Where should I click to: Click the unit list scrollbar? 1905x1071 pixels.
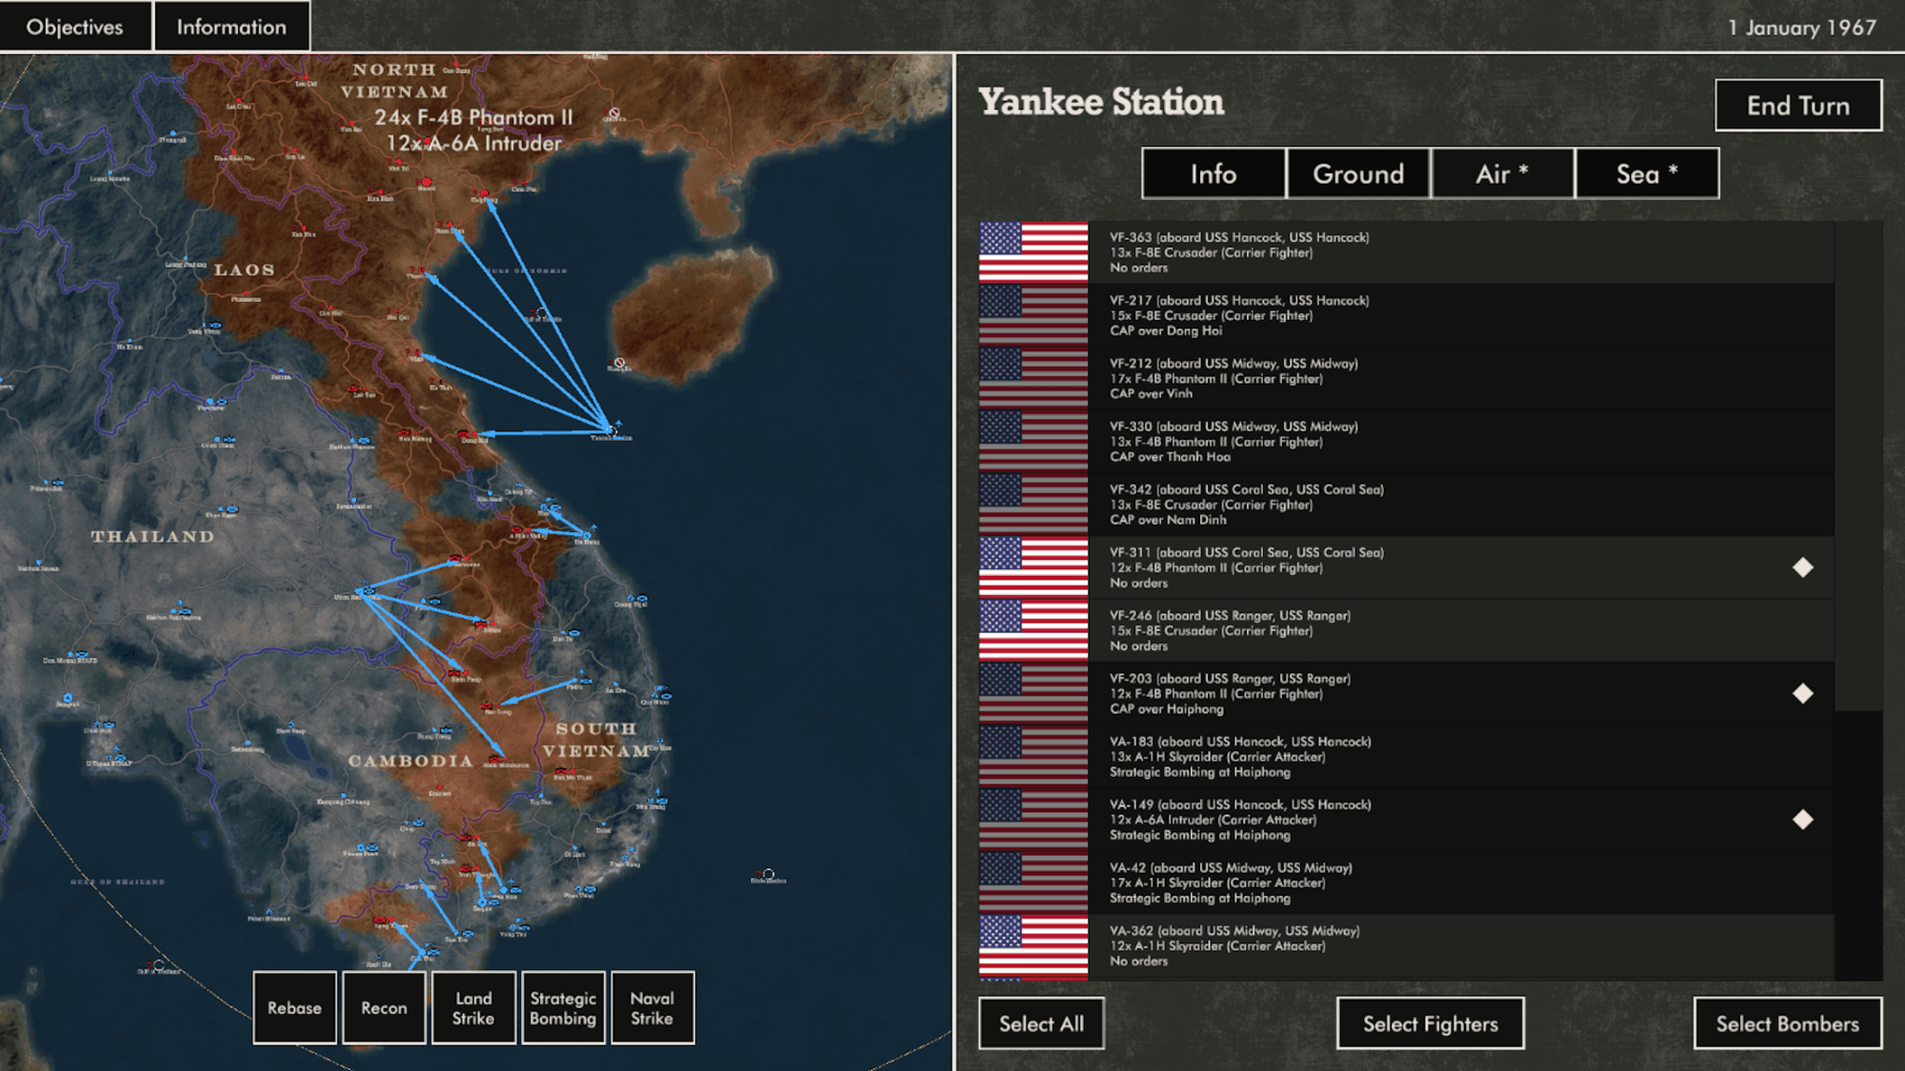(1858, 466)
